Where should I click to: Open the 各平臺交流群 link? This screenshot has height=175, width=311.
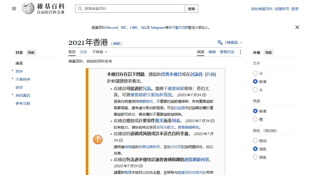(x=179, y=27)
